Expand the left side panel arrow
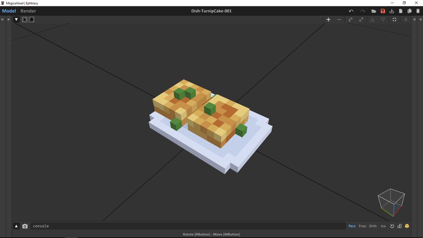This screenshot has height=238, width=423. click(3, 19)
